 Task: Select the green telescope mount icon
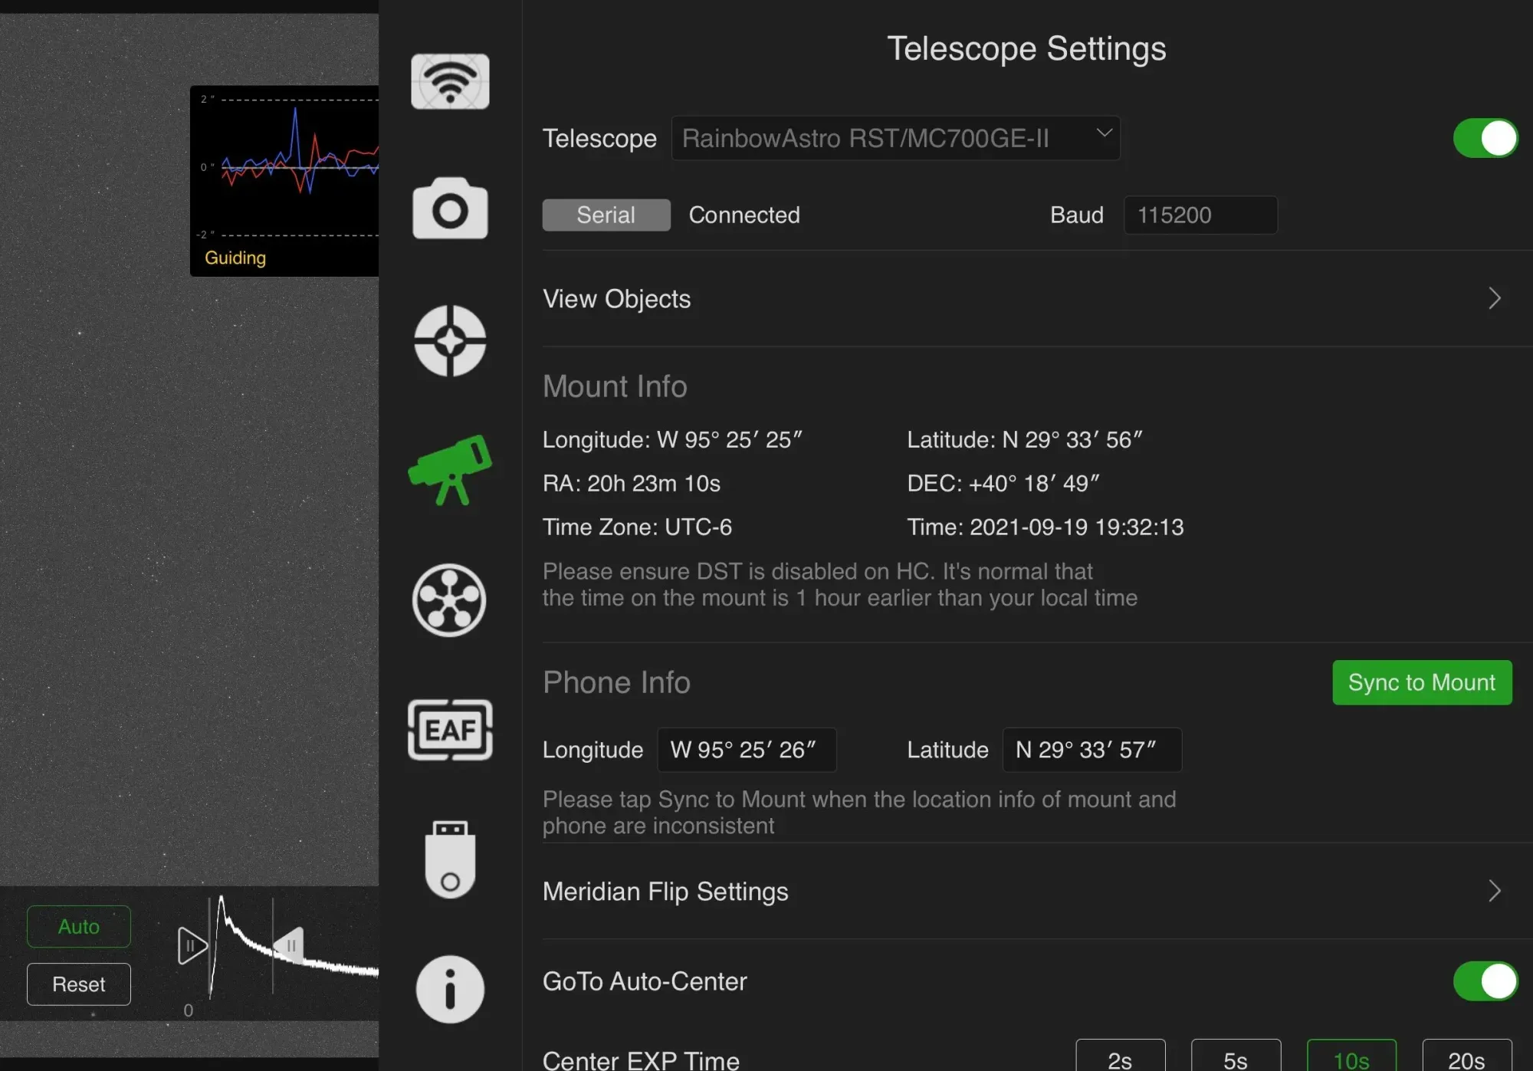coord(450,470)
